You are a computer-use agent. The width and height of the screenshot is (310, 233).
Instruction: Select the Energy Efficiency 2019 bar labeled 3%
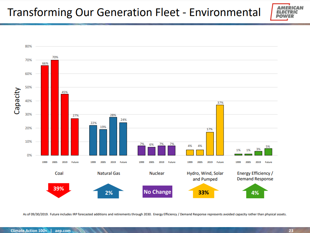pos(258,153)
